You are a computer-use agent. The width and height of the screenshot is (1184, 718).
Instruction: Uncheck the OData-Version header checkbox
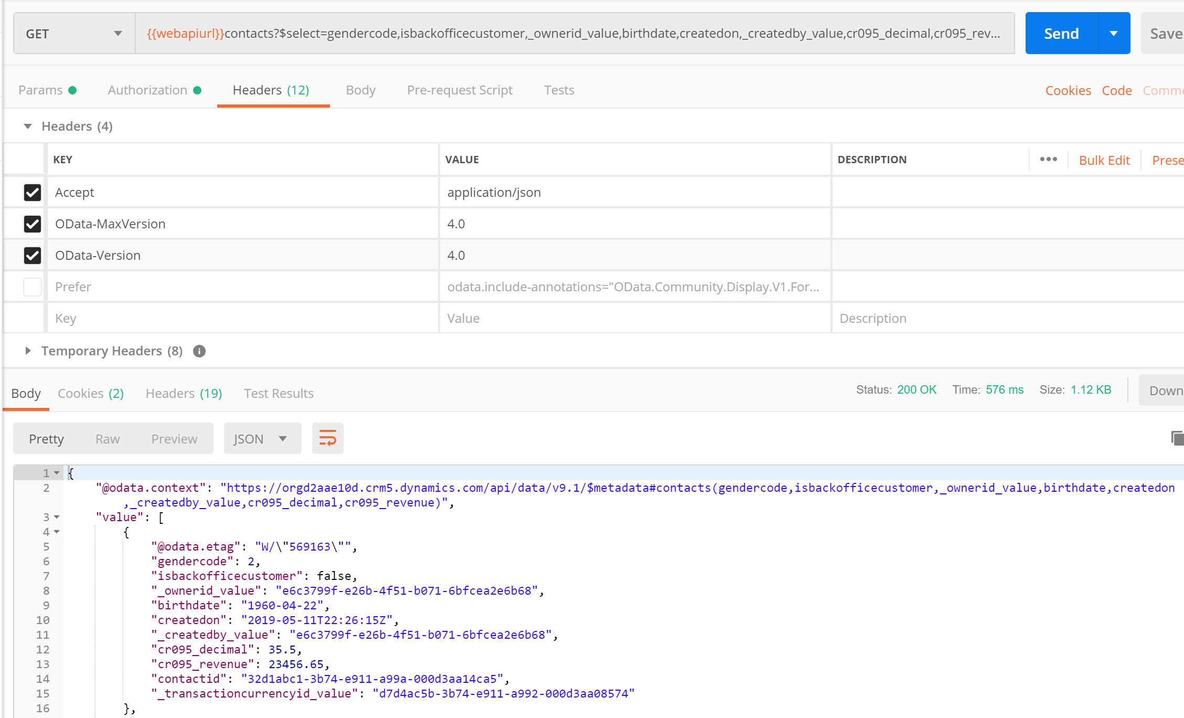tap(33, 256)
